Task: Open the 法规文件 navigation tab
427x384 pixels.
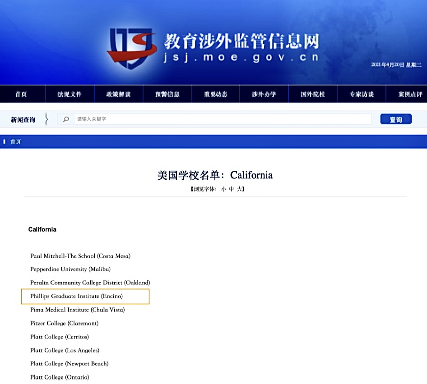Action: click(70, 94)
